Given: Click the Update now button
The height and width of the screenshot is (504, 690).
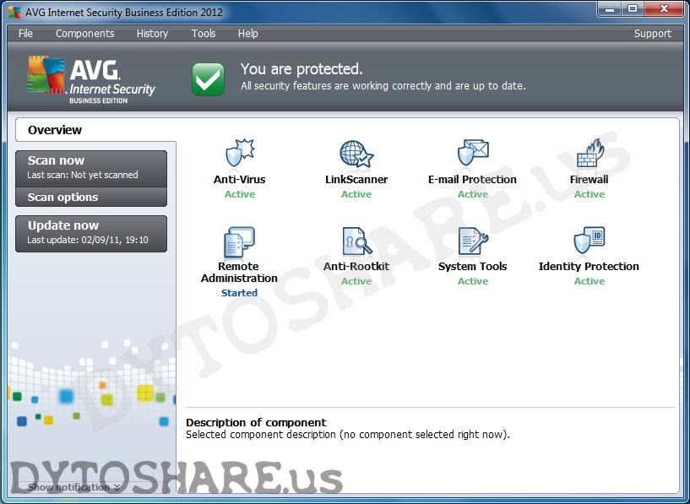Looking at the screenshot, I should [x=91, y=234].
